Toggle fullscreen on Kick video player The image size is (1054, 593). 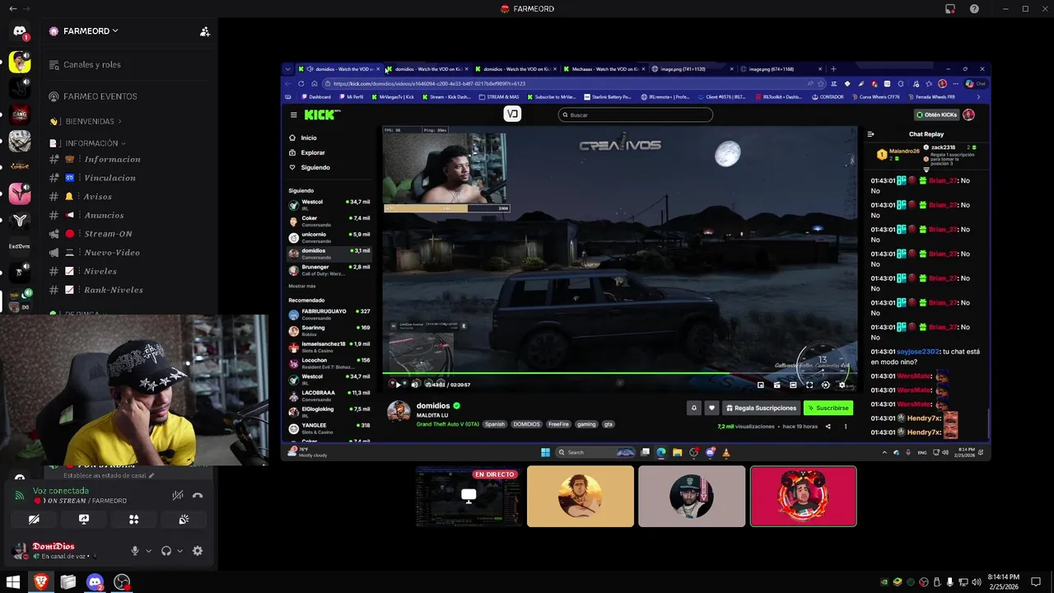click(x=809, y=385)
